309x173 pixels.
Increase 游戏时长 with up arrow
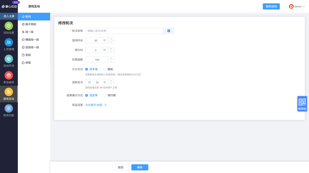click(111, 39)
